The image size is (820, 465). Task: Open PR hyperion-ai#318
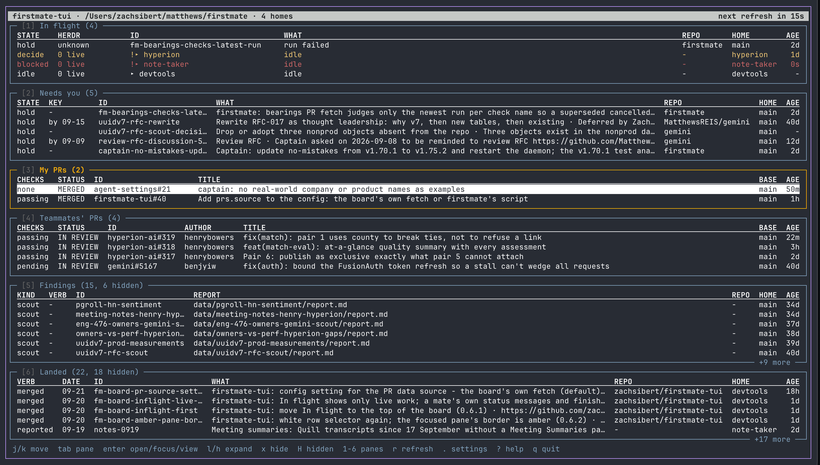[x=141, y=247]
